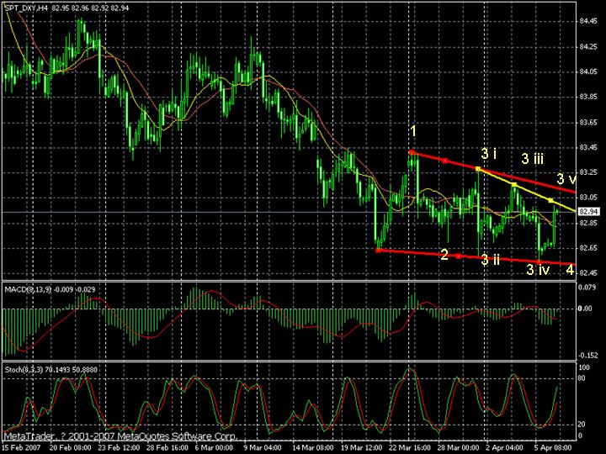Click the 84.25 price axis label

[x=588, y=47]
